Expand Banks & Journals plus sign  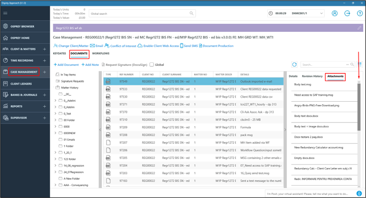[x=45, y=95]
